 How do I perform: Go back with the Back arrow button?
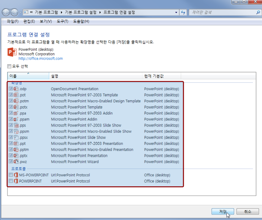click(6, 12)
